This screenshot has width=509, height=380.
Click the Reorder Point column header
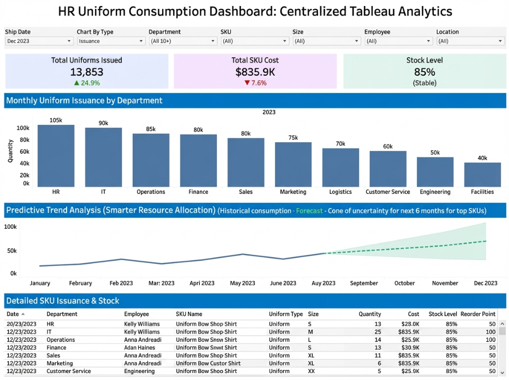pos(478,314)
